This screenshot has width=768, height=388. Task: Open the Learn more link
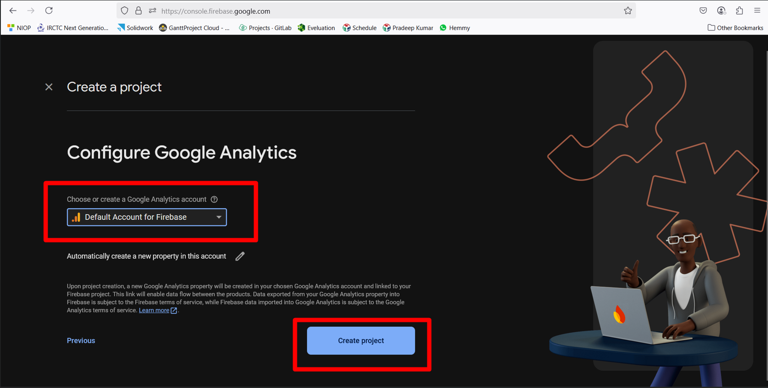coord(154,310)
